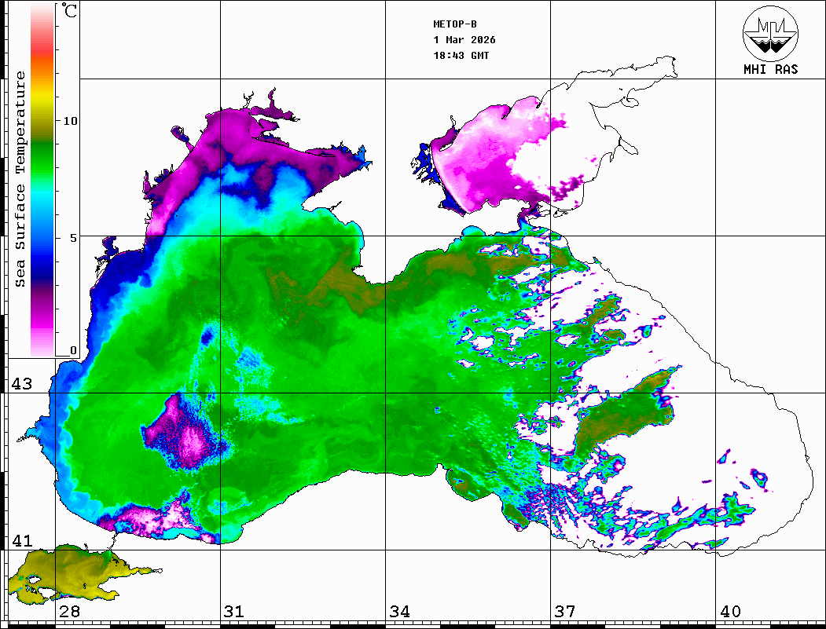Click the longitude label 28
The height and width of the screenshot is (629, 826).
click(69, 612)
